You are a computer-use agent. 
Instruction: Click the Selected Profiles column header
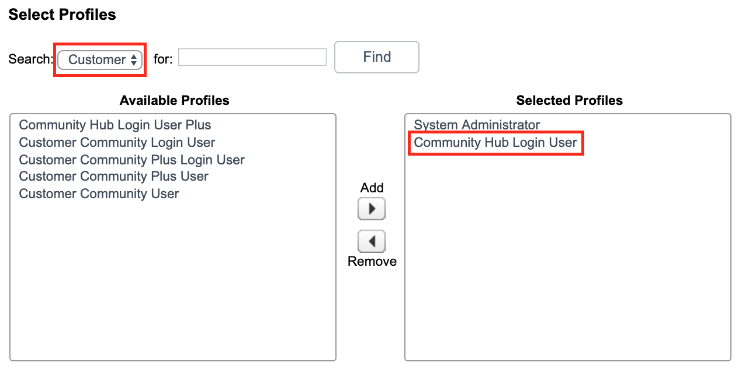coord(569,100)
